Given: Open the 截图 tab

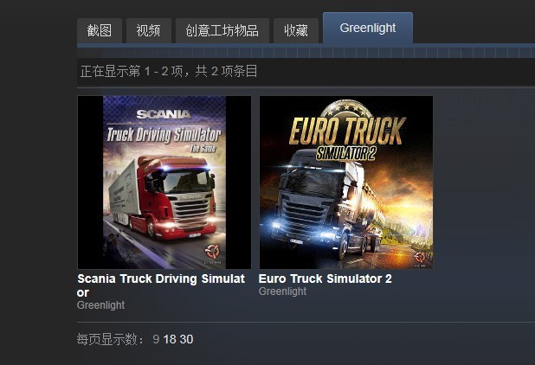Looking at the screenshot, I should (100, 30).
